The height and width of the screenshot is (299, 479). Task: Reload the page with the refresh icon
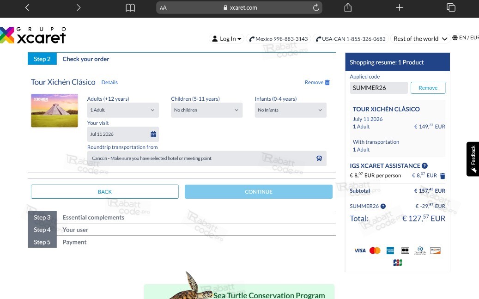click(x=316, y=8)
